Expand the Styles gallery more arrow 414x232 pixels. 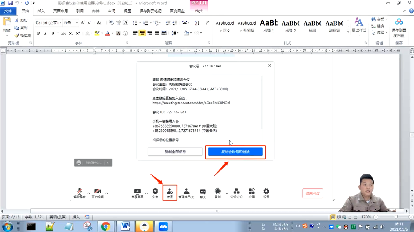348,32
